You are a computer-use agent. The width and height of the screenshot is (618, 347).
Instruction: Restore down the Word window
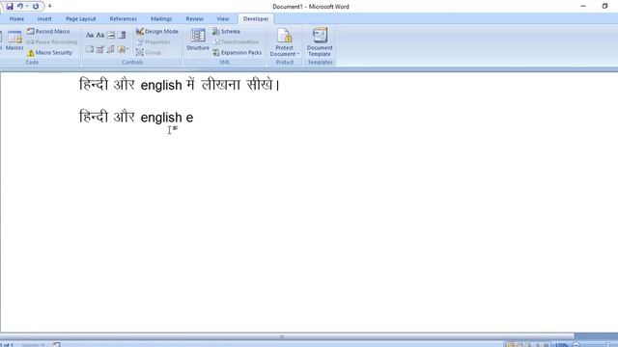pyautogui.click(x=604, y=7)
